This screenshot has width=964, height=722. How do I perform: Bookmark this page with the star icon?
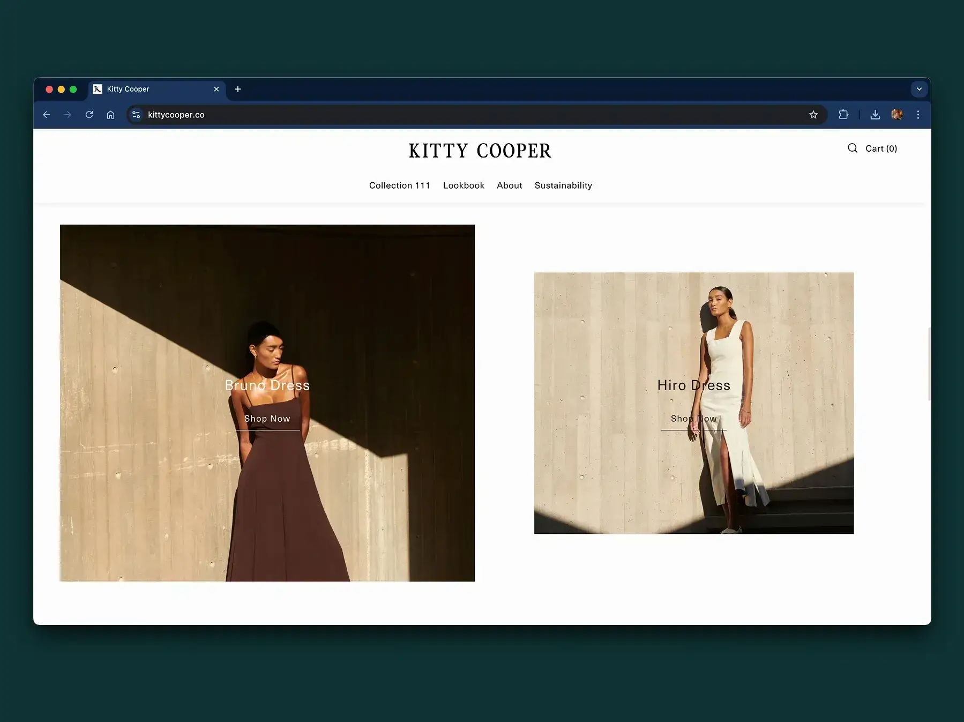click(x=813, y=115)
